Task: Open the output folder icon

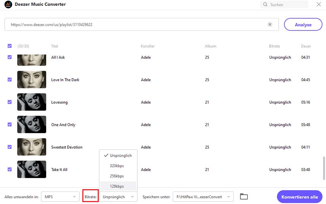Action: point(244,196)
